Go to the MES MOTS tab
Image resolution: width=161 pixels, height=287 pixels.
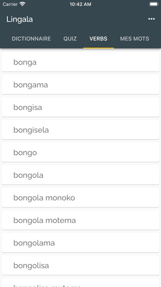point(135,39)
